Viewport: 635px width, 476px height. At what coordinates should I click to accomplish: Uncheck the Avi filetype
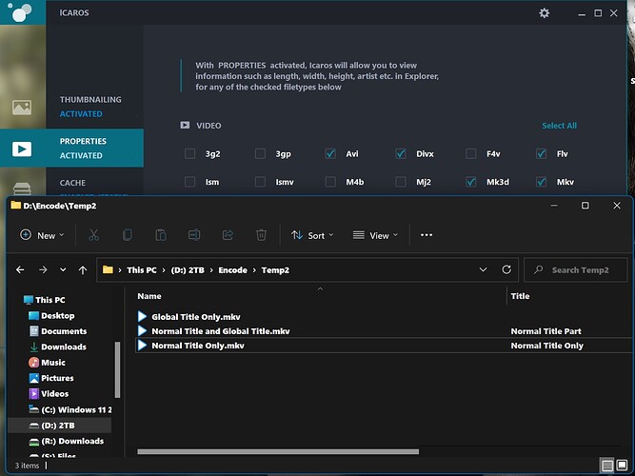(x=330, y=154)
